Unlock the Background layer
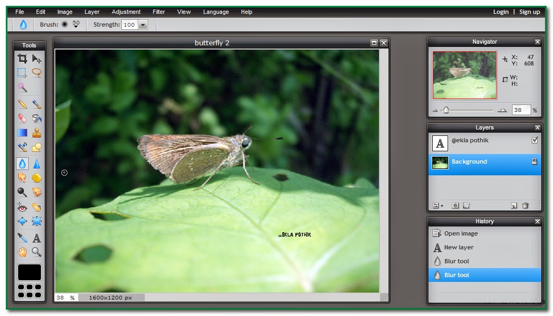Image resolution: width=553 pixels, height=316 pixels. 534,161
